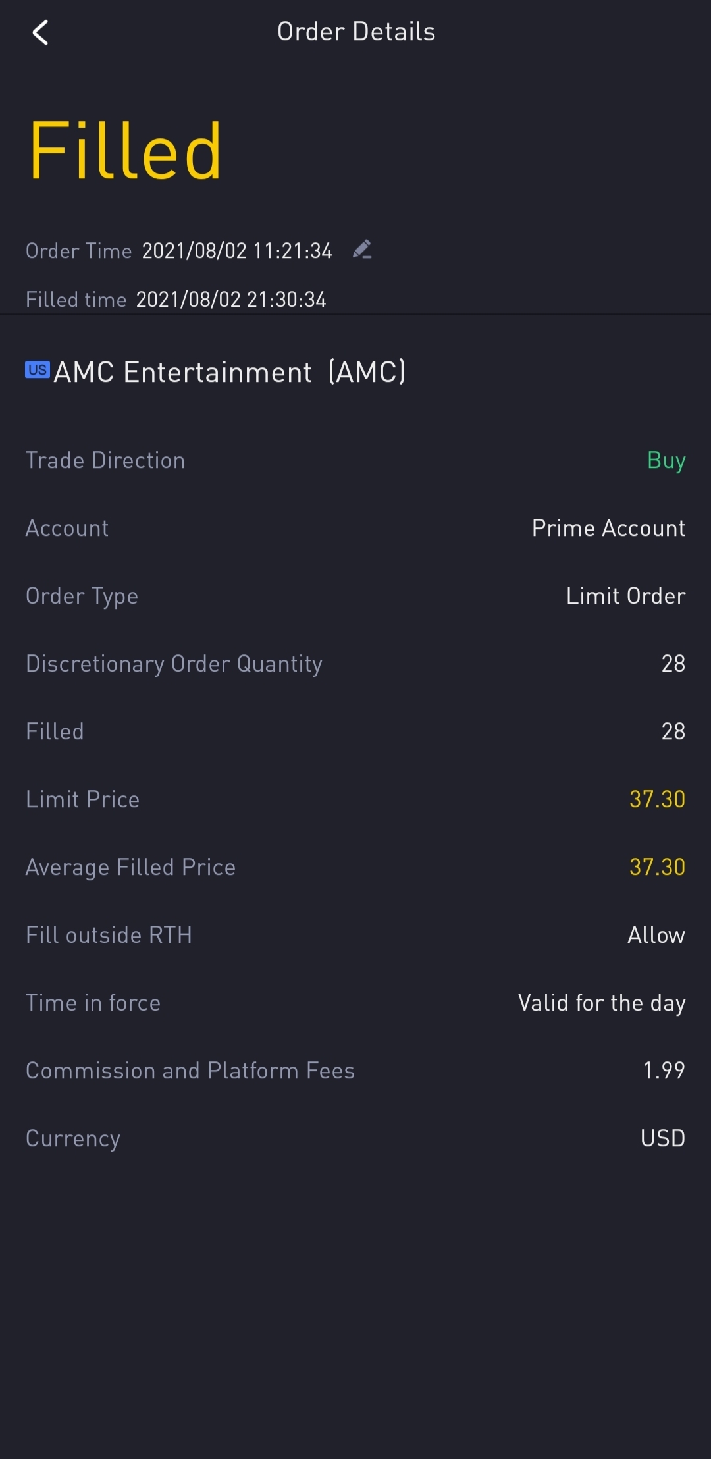Tap the Time in force label

pyautogui.click(x=93, y=1003)
